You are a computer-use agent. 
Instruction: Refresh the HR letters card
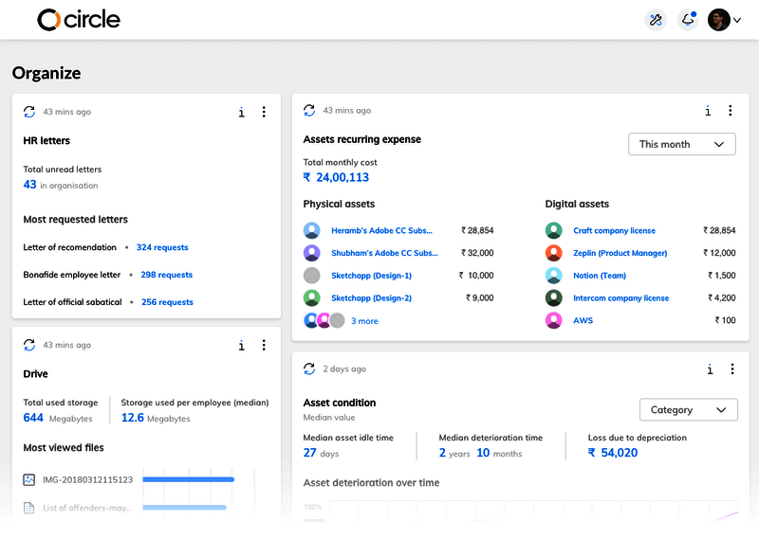(x=29, y=112)
